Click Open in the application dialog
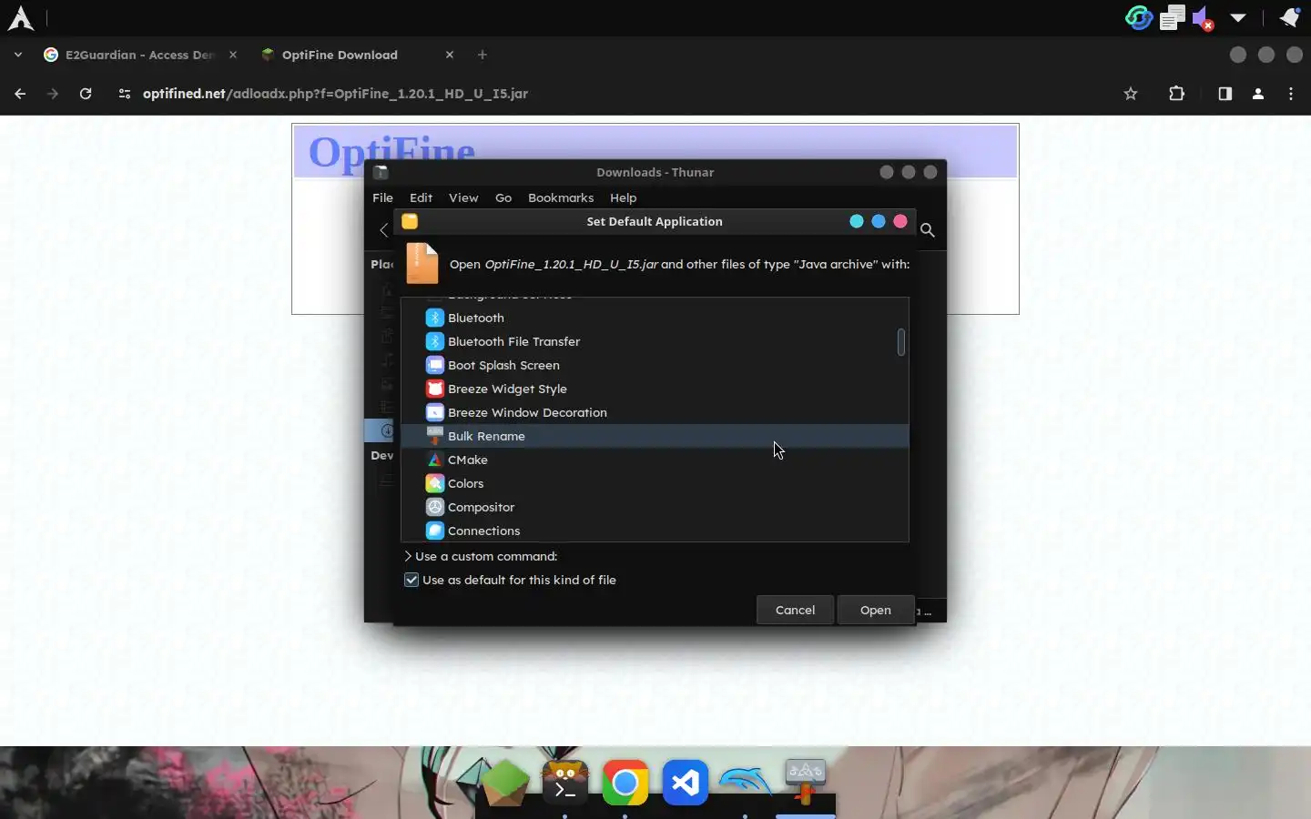The image size is (1311, 819). point(875,610)
